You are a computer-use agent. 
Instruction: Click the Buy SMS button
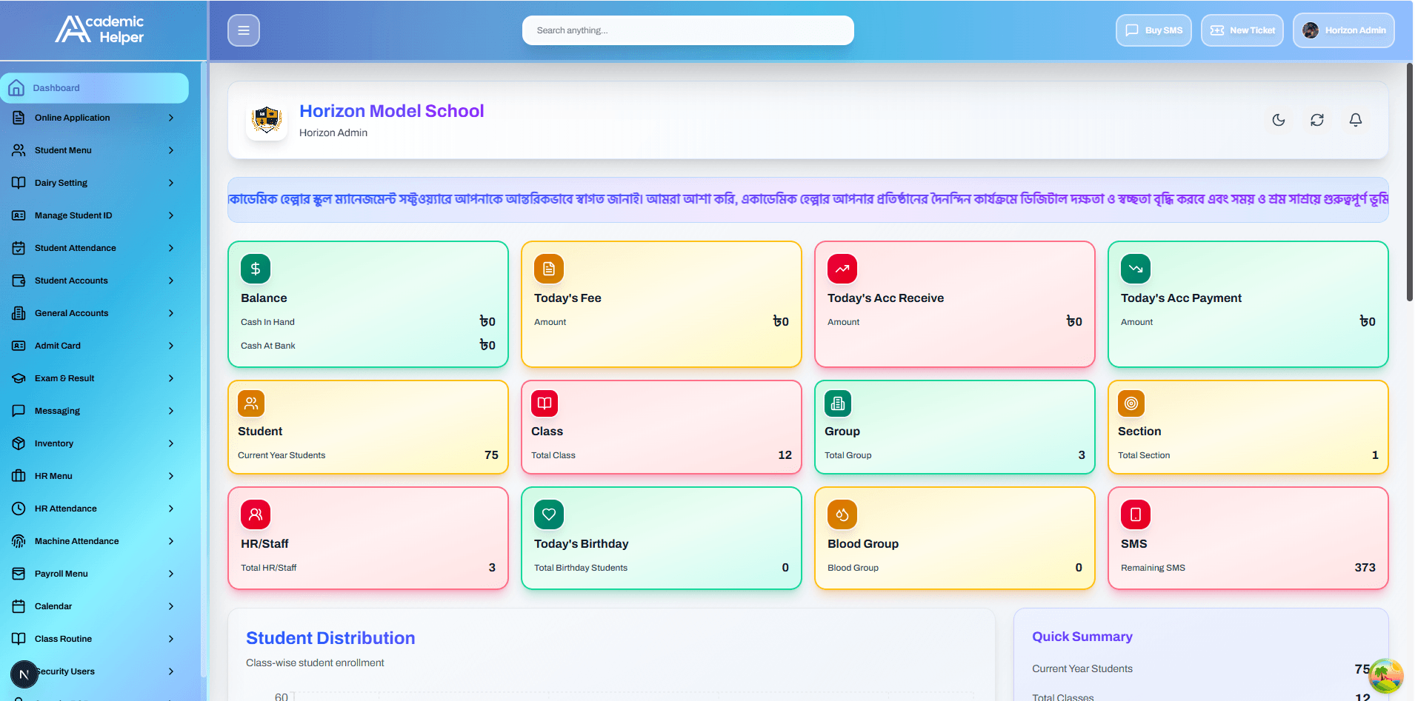pyautogui.click(x=1153, y=30)
